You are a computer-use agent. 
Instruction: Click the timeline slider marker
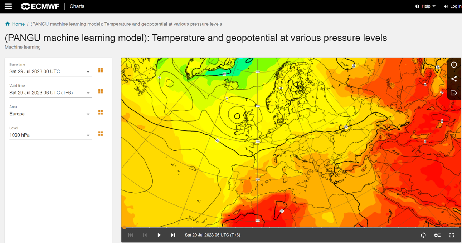click(x=123, y=227)
